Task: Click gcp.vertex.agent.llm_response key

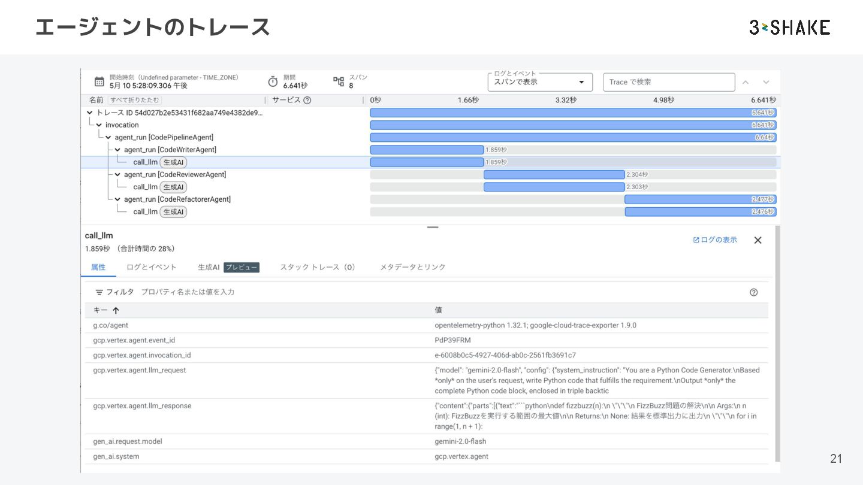Action: tap(142, 405)
